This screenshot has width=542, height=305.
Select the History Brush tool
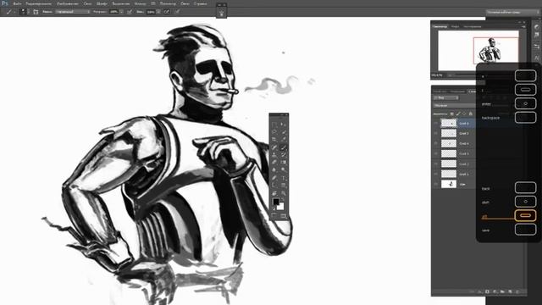284,154
